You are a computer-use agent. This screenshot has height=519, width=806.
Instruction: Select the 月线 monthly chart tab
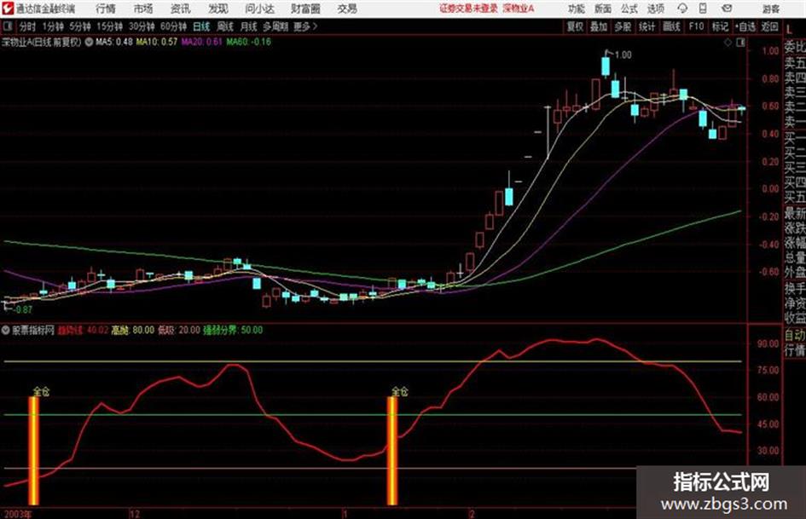pyautogui.click(x=249, y=26)
